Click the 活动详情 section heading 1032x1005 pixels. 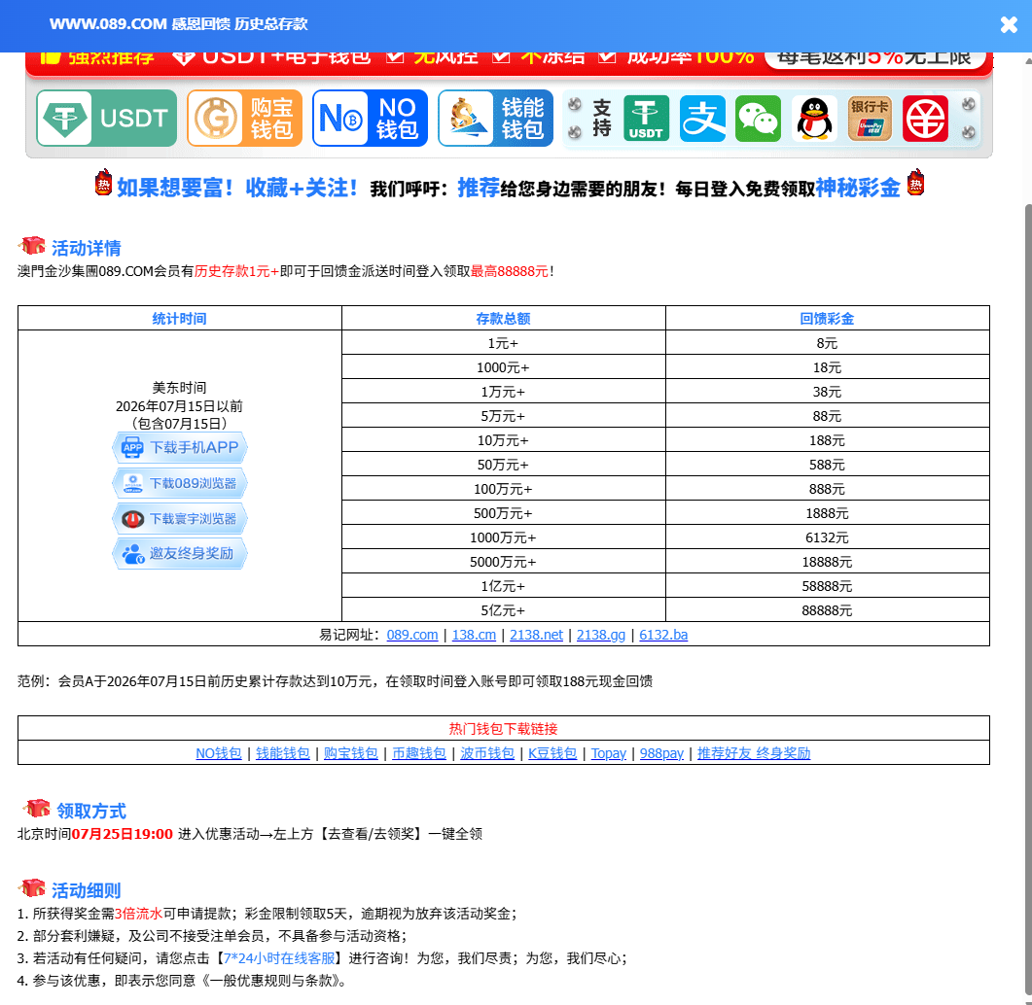click(86, 248)
